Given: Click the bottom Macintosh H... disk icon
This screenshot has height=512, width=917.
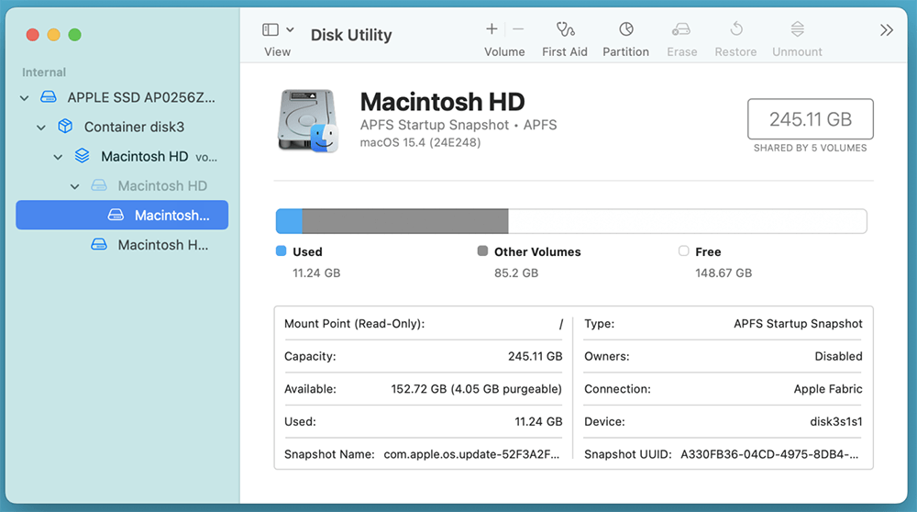Looking at the screenshot, I should 99,245.
